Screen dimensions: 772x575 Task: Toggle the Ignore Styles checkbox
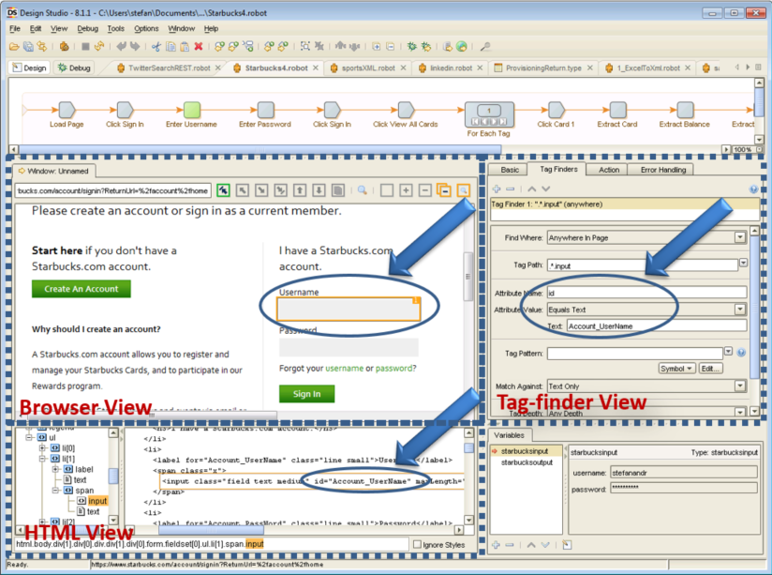(x=418, y=544)
